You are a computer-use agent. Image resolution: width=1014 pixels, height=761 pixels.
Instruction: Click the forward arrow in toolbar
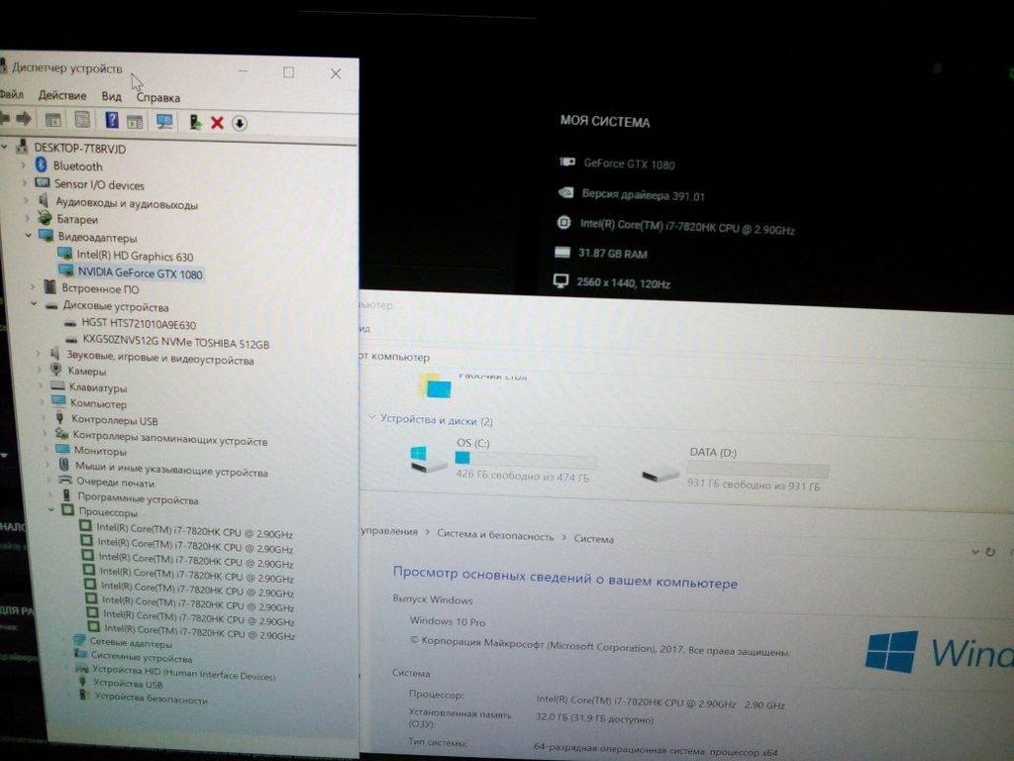(x=25, y=119)
